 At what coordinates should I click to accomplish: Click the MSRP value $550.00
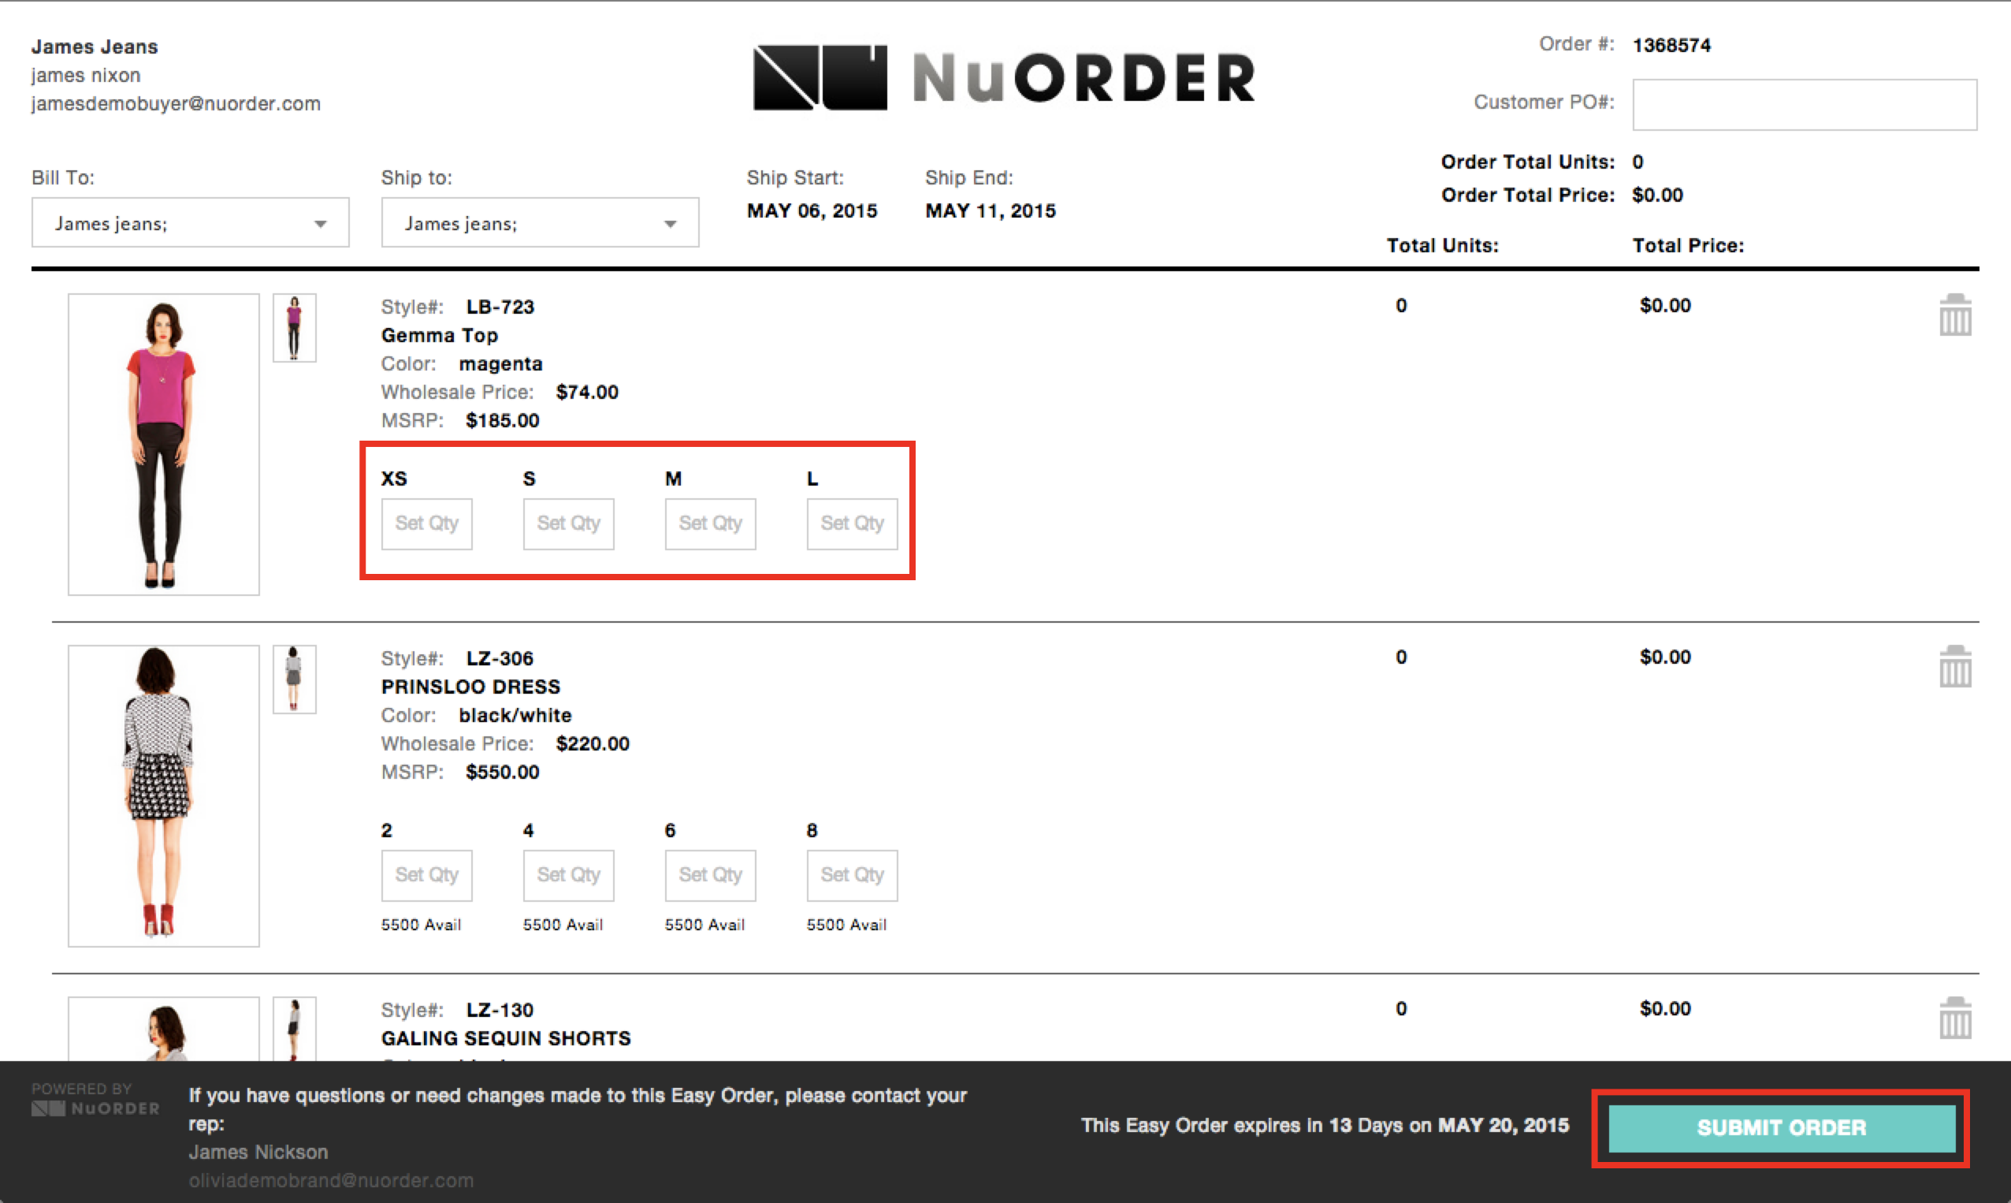[x=502, y=772]
